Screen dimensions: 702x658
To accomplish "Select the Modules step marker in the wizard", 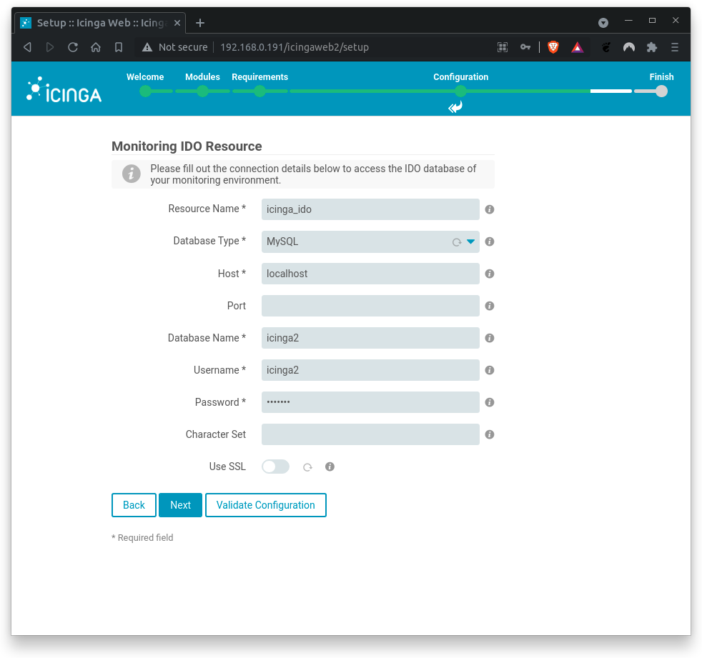I will click(202, 91).
